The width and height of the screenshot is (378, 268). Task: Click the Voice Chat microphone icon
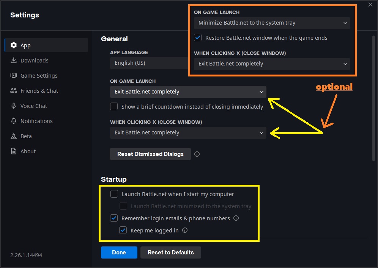coord(14,106)
